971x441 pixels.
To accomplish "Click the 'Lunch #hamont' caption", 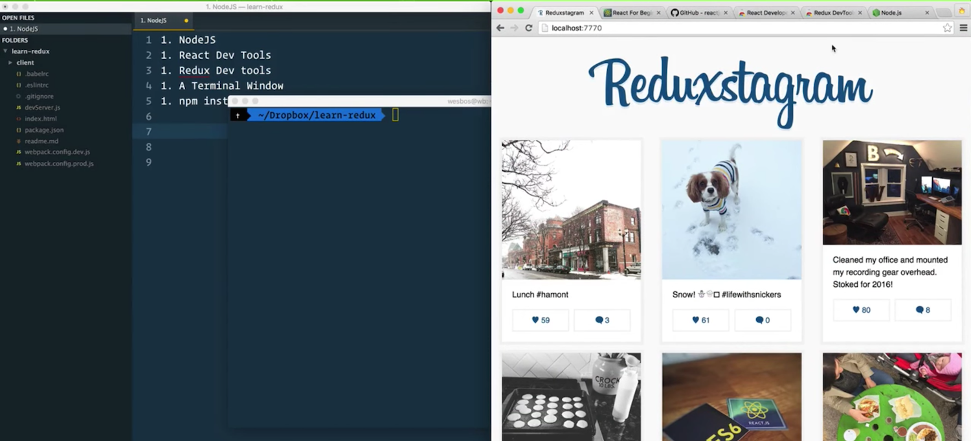I will coord(540,295).
